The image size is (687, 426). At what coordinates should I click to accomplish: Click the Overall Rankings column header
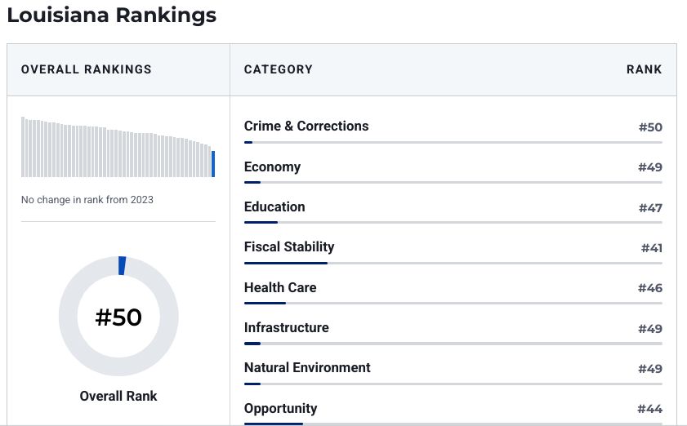pyautogui.click(x=87, y=69)
